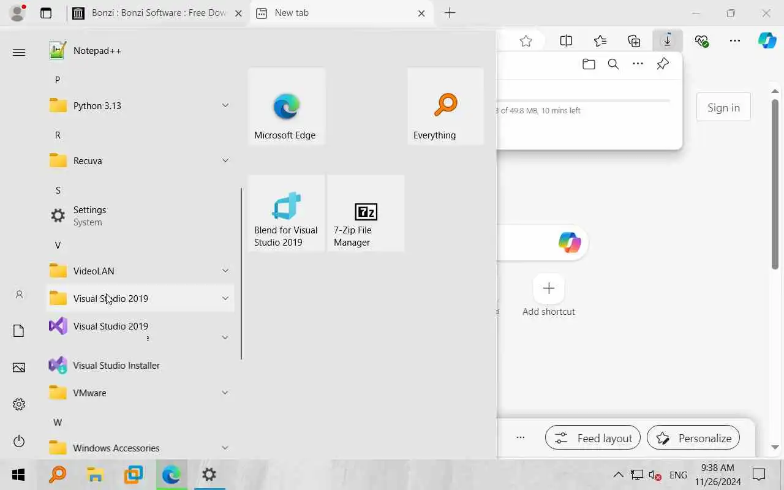Viewport: 784px width, 490px height.
Task: Click Add shortcut on new tab page
Action: 549,295
